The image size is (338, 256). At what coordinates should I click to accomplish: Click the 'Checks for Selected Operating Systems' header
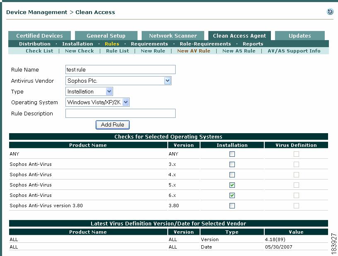click(x=168, y=137)
